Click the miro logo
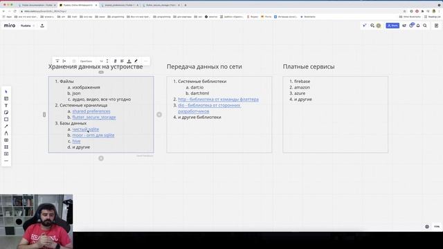The image size is (443, 249). pos(10,26)
